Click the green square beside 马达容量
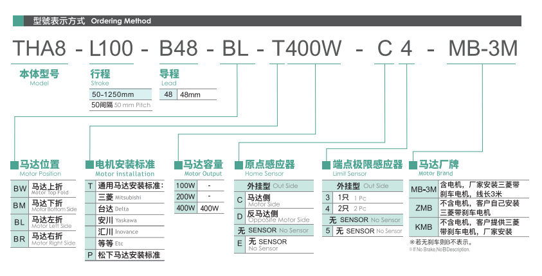This screenshot has width=542, height=276. [178, 165]
